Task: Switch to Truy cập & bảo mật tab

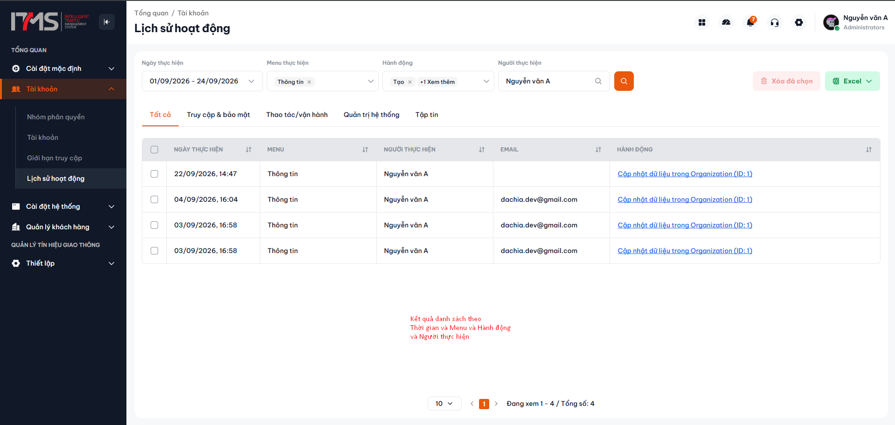Action: click(x=218, y=115)
